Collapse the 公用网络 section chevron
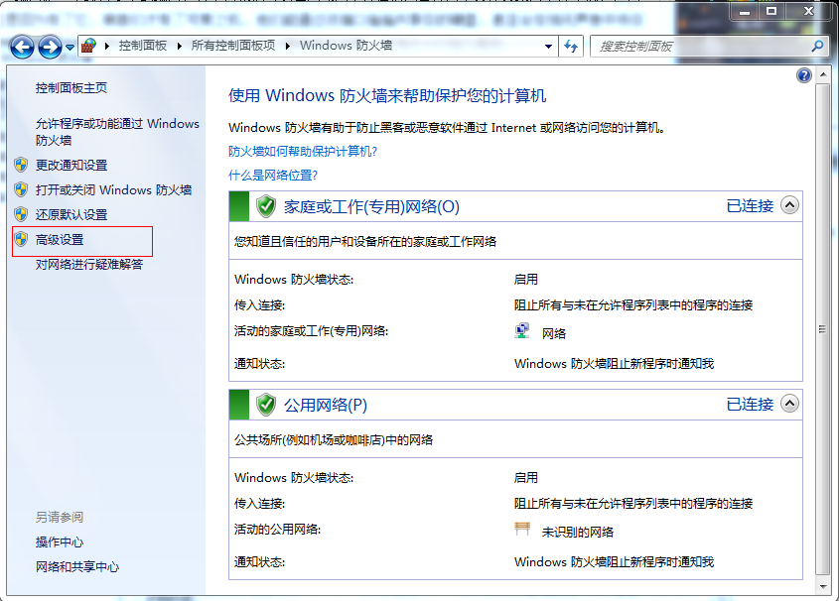Viewport: 839px width, 601px height. point(789,405)
